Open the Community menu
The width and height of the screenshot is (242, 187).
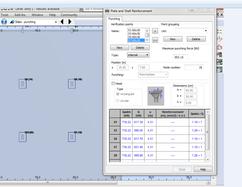tap(69, 15)
